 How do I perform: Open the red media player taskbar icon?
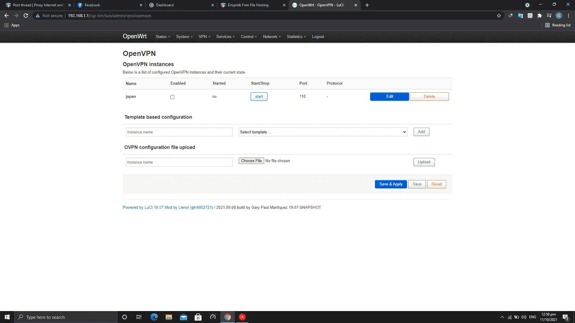tap(242, 317)
